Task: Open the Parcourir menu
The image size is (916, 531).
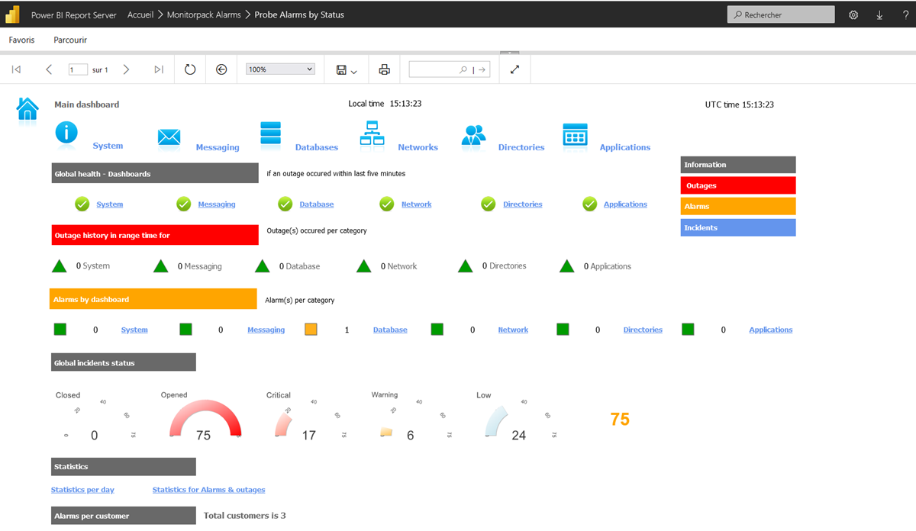Action: click(70, 40)
